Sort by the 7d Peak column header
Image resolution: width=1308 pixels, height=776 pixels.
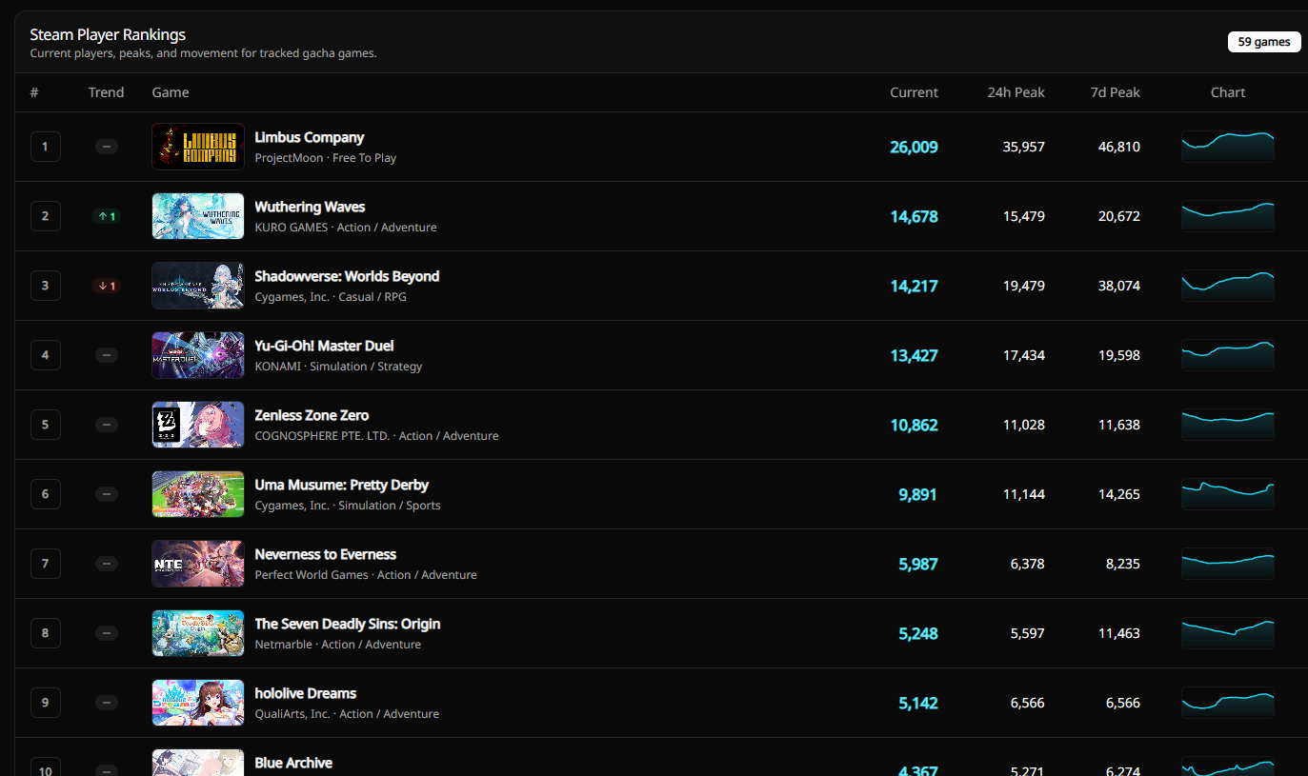[1116, 92]
